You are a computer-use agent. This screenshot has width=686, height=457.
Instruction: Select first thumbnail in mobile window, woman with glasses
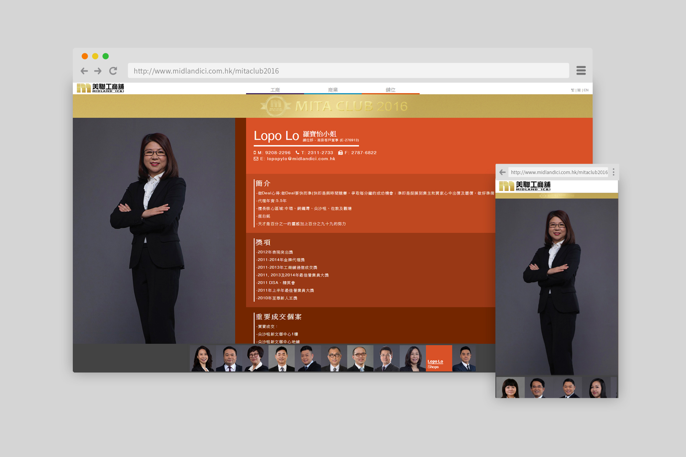click(x=510, y=387)
